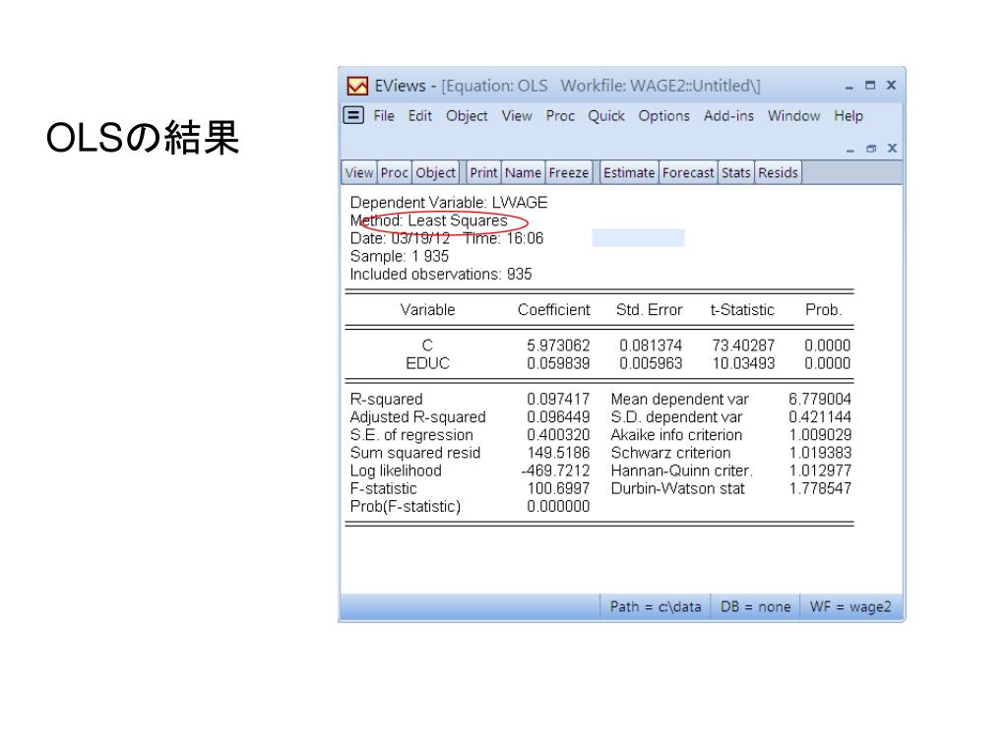The image size is (1008, 756).
Task: Click Schwarz criterion value 1.019383
Action: (x=820, y=453)
